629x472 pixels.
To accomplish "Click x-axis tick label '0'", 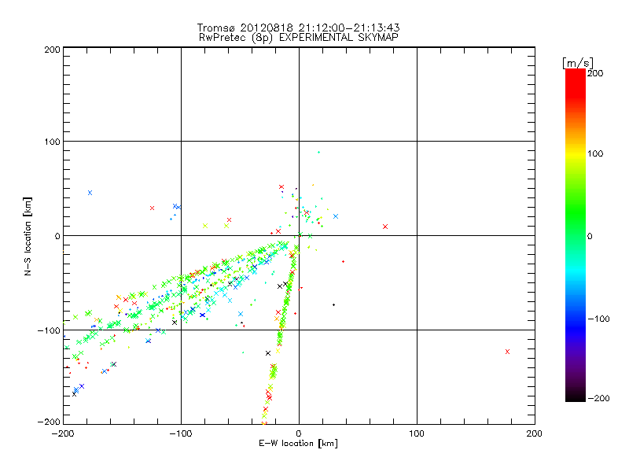I will coord(299,434).
